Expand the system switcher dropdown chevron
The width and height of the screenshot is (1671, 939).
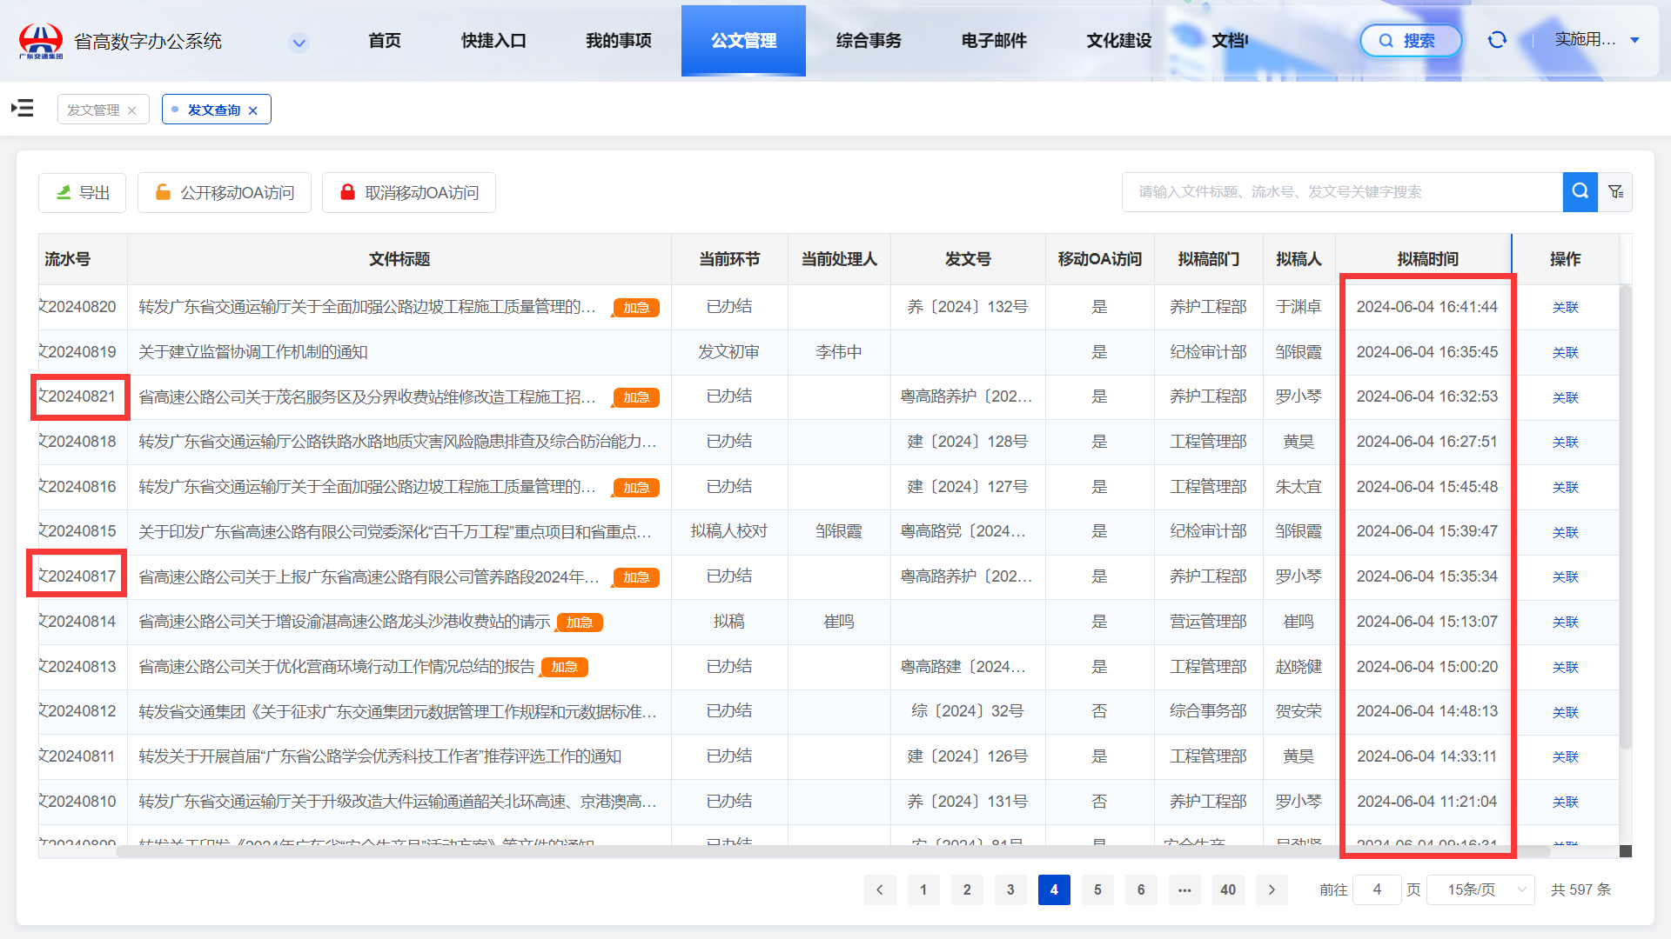click(x=299, y=42)
